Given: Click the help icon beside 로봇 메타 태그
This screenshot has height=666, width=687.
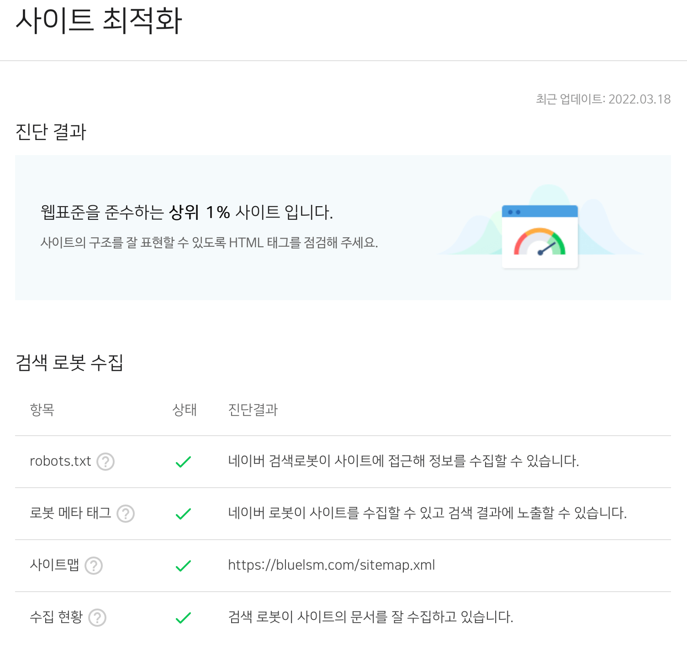Looking at the screenshot, I should (x=125, y=514).
